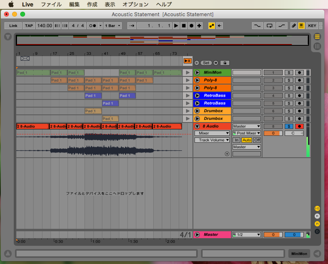The image size is (328, 264).
Task: Open the 表示 menu
Action: 110,4
